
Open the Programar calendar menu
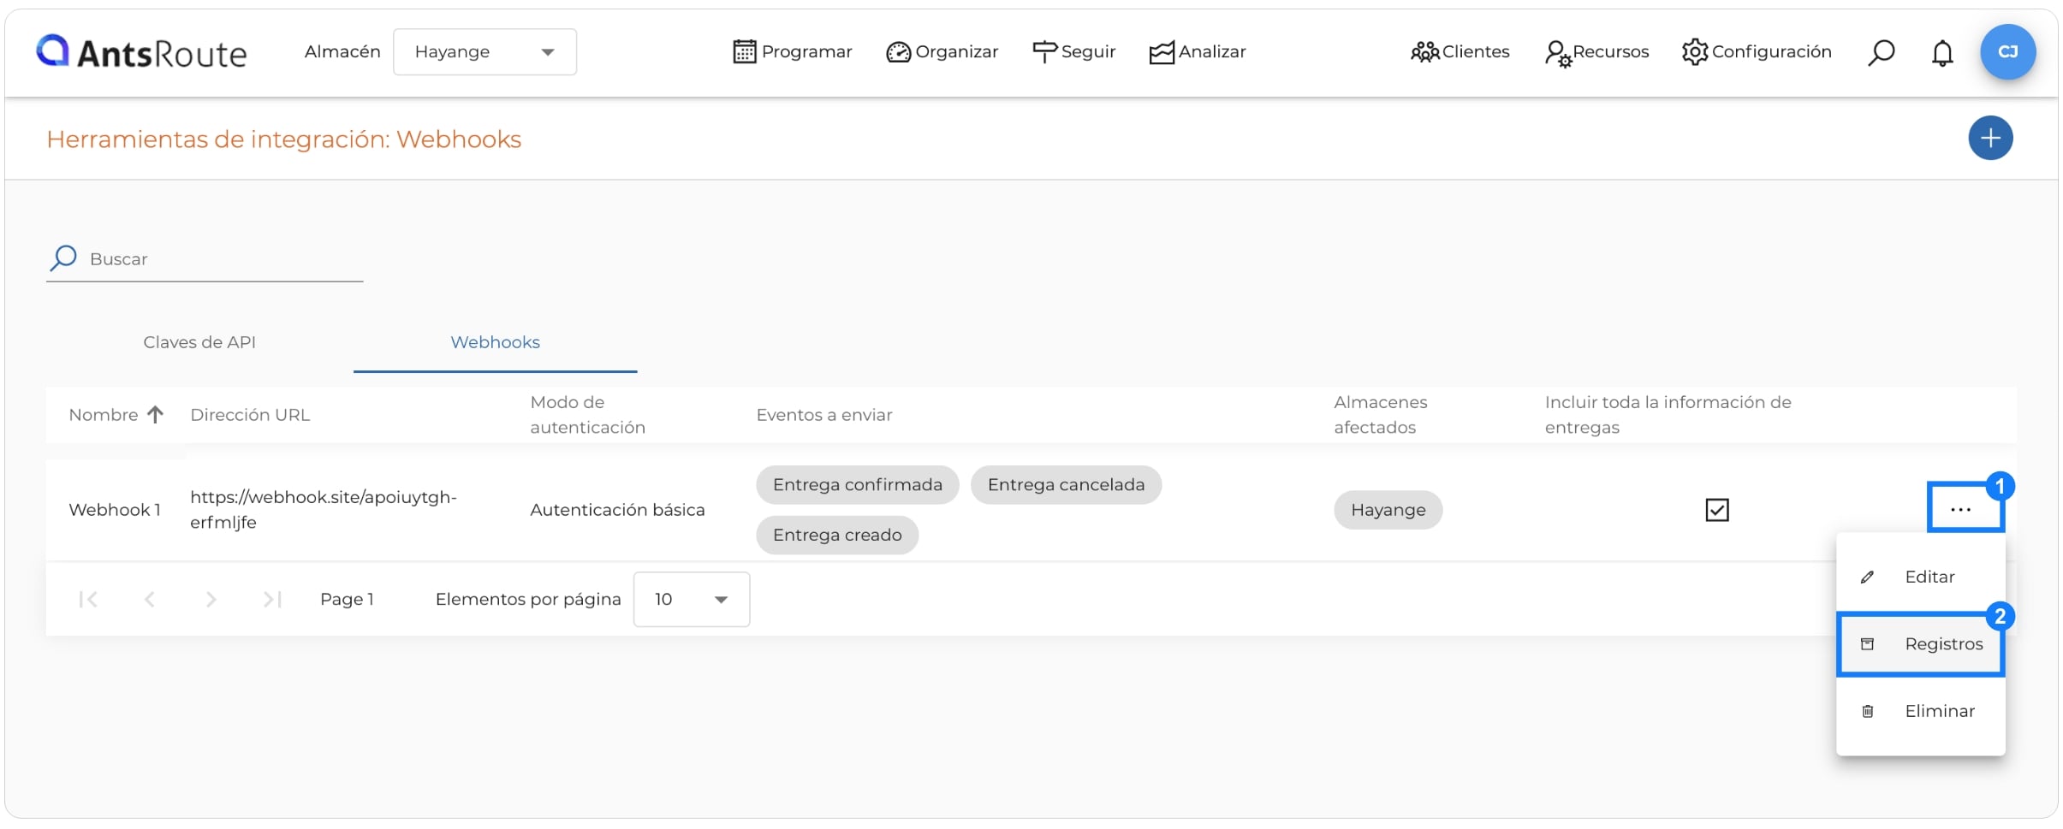[793, 52]
